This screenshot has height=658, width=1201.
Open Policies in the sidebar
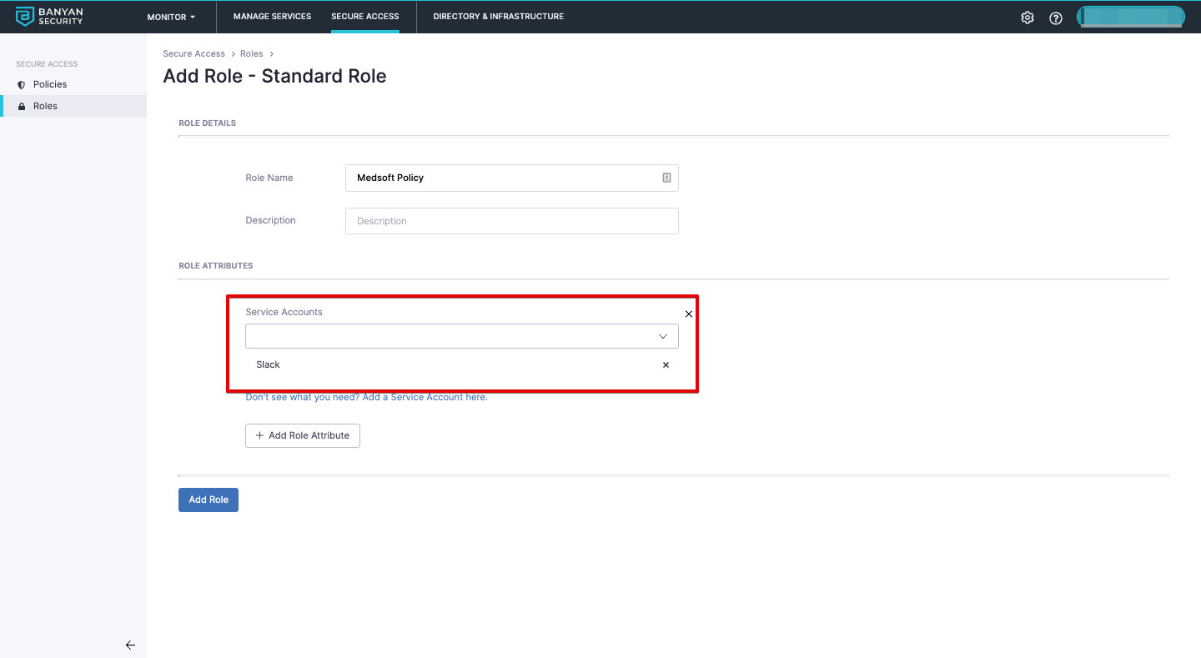pos(50,84)
